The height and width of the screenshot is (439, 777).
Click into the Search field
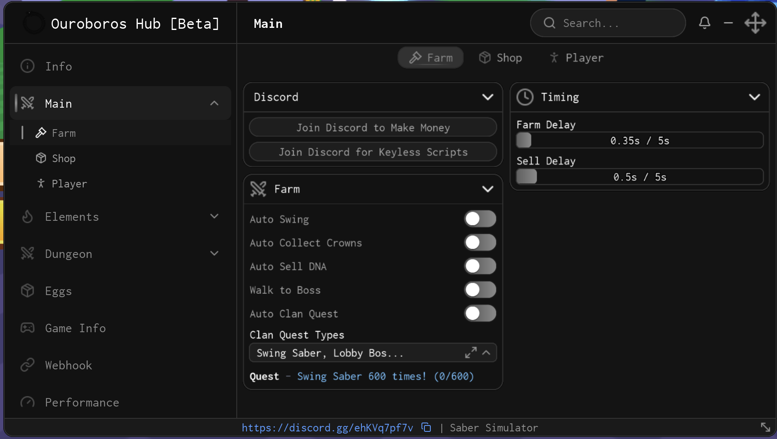click(x=608, y=23)
